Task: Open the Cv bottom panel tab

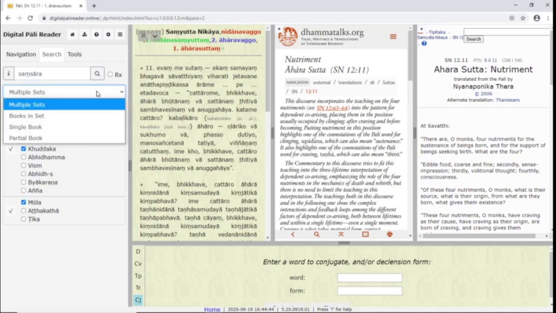Action: [x=138, y=264]
